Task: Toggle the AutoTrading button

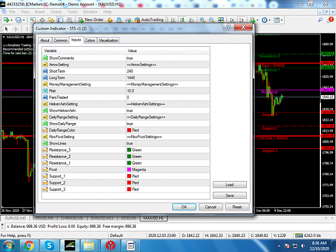Action: (x=149, y=20)
